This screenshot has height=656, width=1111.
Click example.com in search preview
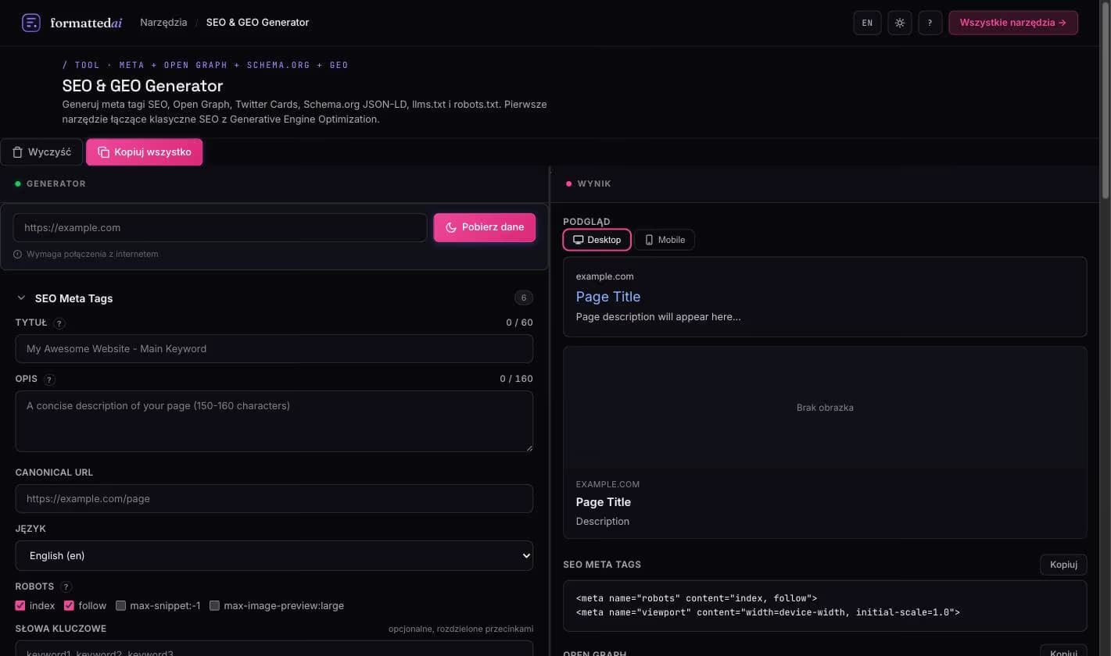(x=605, y=276)
